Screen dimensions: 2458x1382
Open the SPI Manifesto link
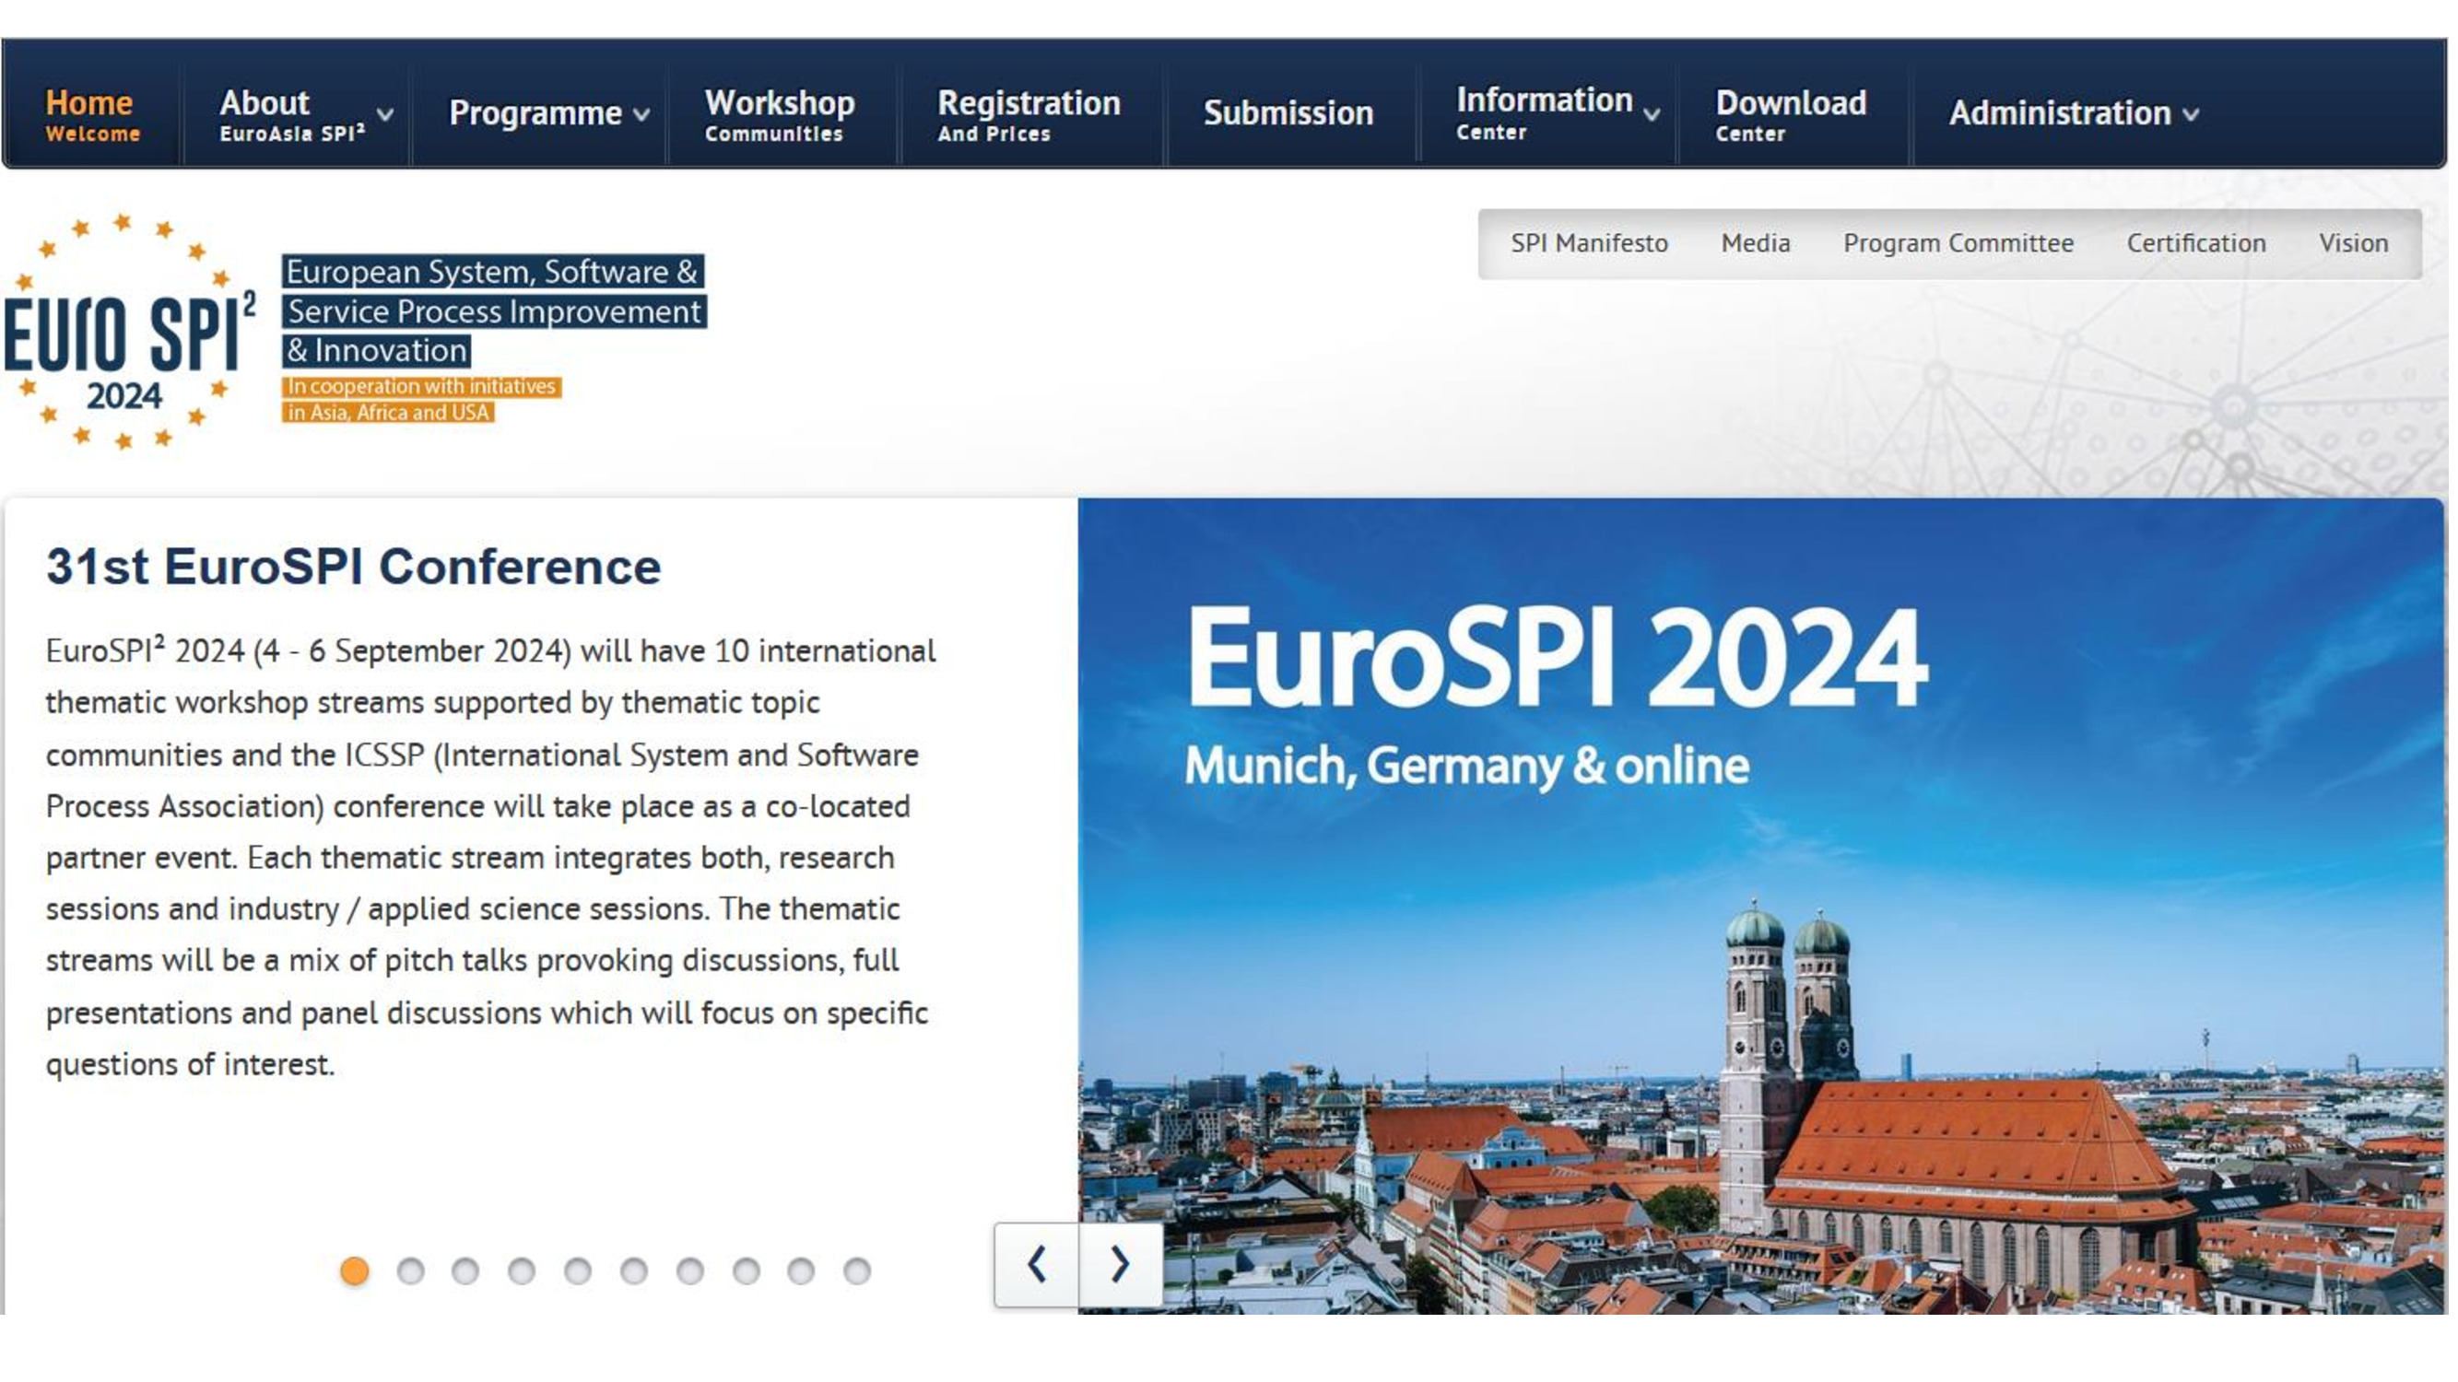click(1590, 243)
